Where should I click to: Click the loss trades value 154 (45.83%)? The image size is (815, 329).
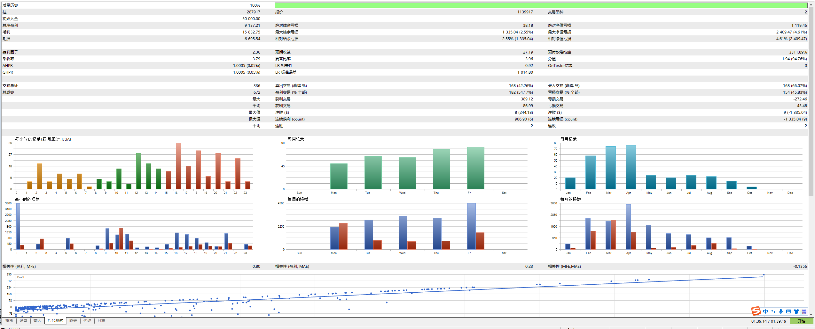click(x=795, y=92)
